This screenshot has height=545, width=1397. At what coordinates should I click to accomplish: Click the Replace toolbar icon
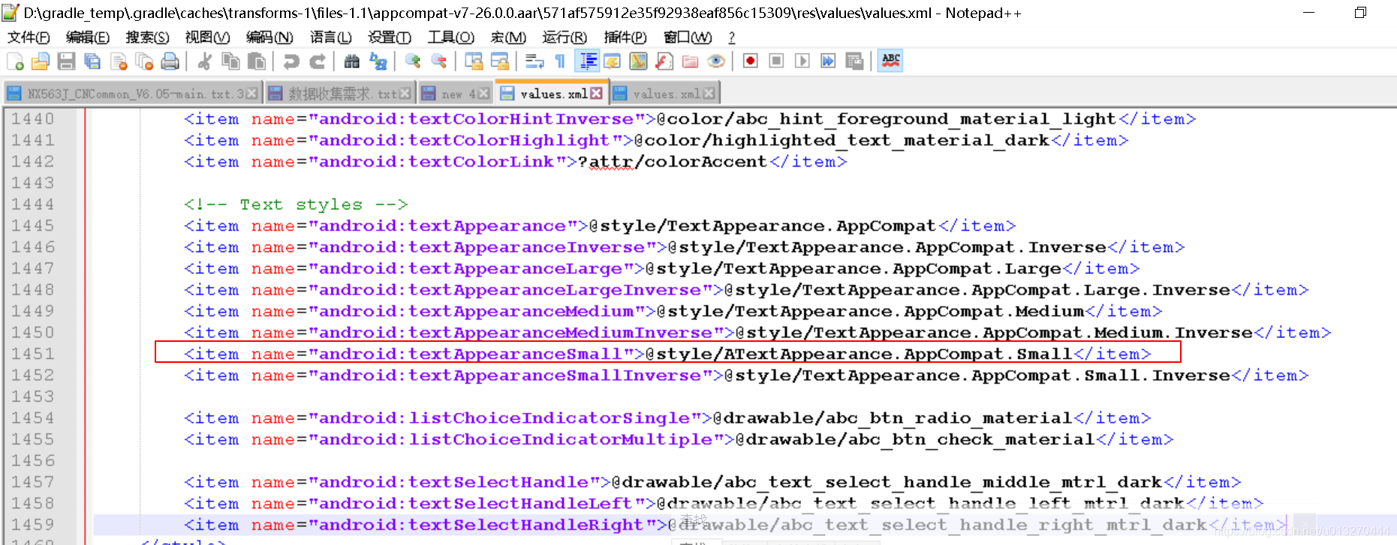(378, 61)
